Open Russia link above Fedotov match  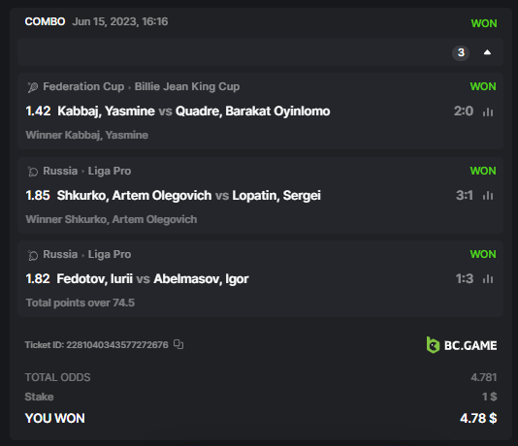coord(60,254)
